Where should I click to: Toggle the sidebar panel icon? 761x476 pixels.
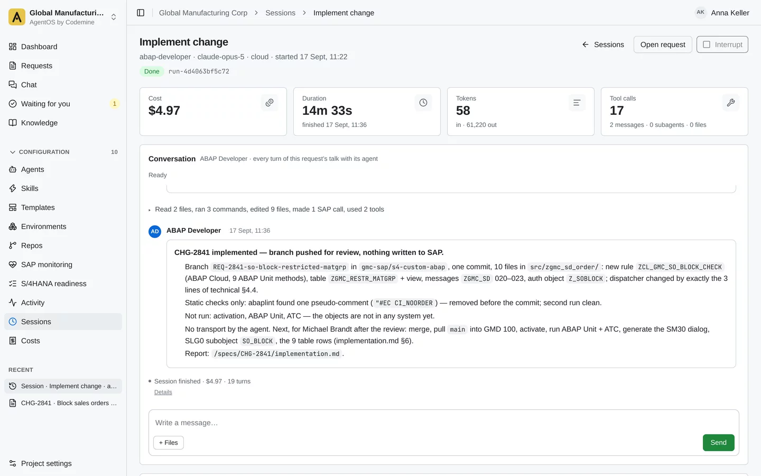click(x=141, y=13)
